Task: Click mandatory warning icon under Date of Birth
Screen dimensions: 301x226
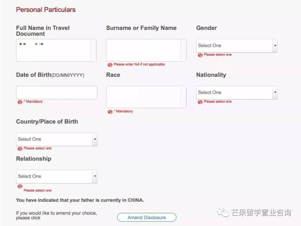Action: [20, 102]
